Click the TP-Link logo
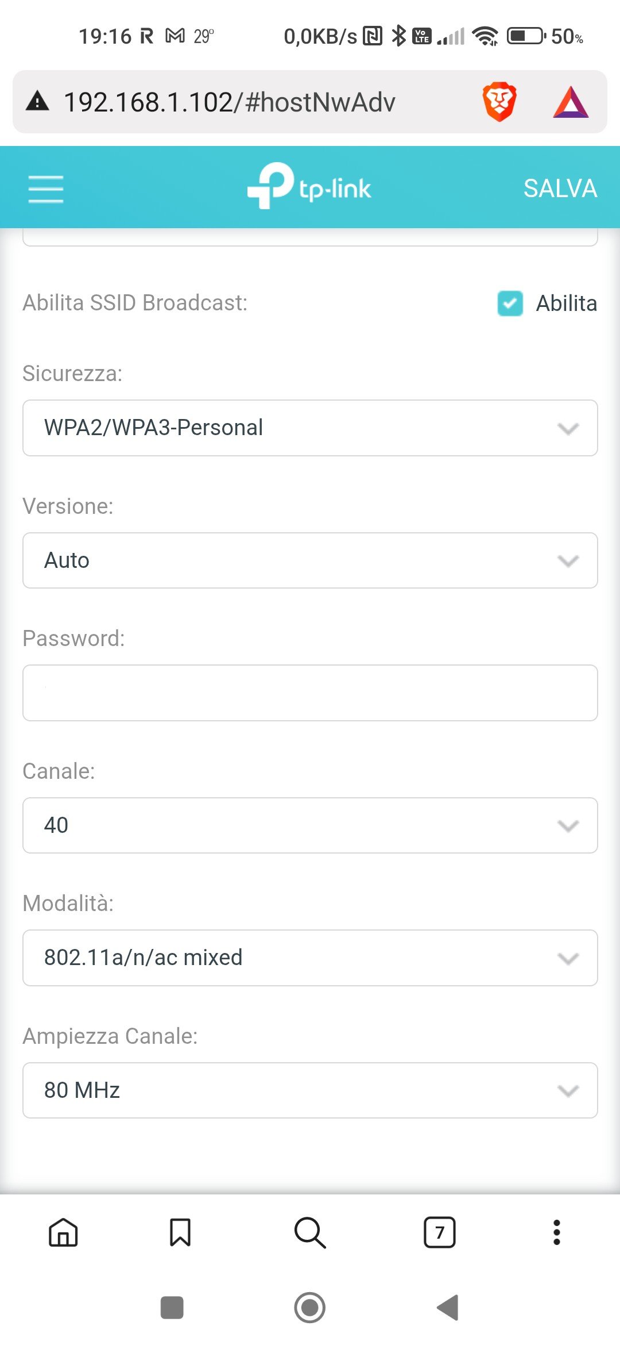This screenshot has width=620, height=1345. (309, 186)
